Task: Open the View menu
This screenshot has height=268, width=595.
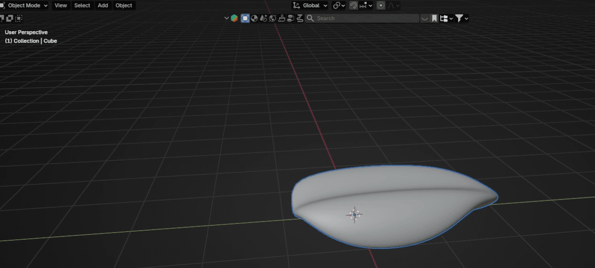Action: 61,5
